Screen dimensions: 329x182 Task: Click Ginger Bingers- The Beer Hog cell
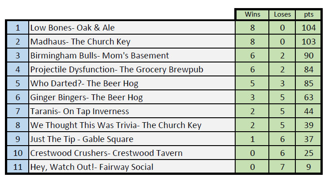click(x=132, y=97)
